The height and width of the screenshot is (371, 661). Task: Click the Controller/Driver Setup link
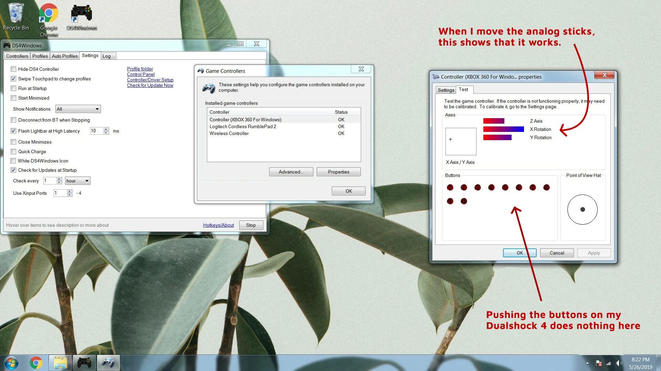150,80
